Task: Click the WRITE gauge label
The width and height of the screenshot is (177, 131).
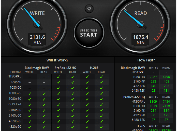Action: 37,13
